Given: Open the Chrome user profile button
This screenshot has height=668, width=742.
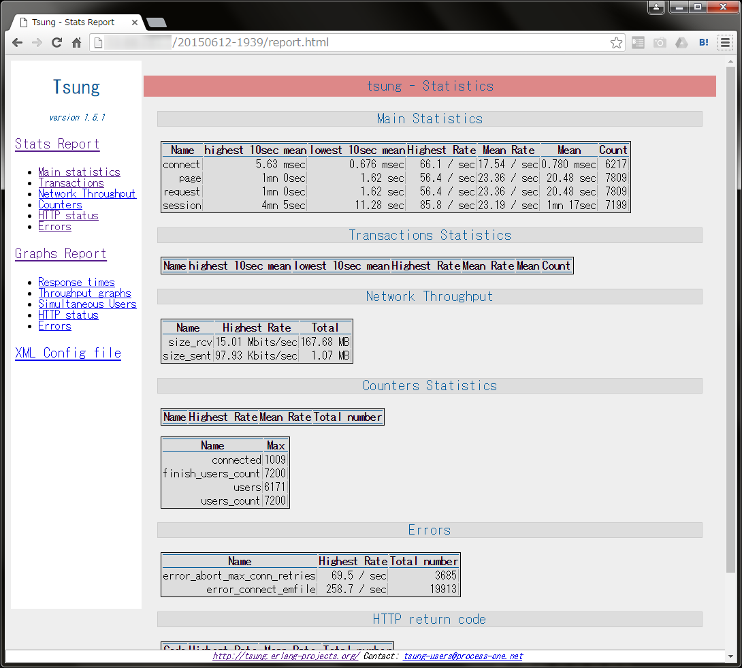Looking at the screenshot, I should 656,7.
